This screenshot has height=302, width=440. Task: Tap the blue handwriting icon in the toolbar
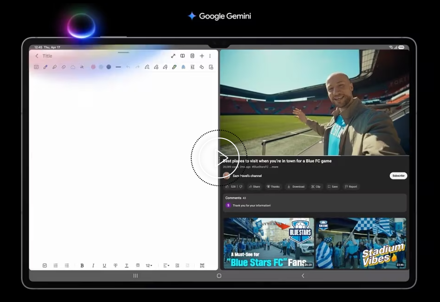pos(183,67)
